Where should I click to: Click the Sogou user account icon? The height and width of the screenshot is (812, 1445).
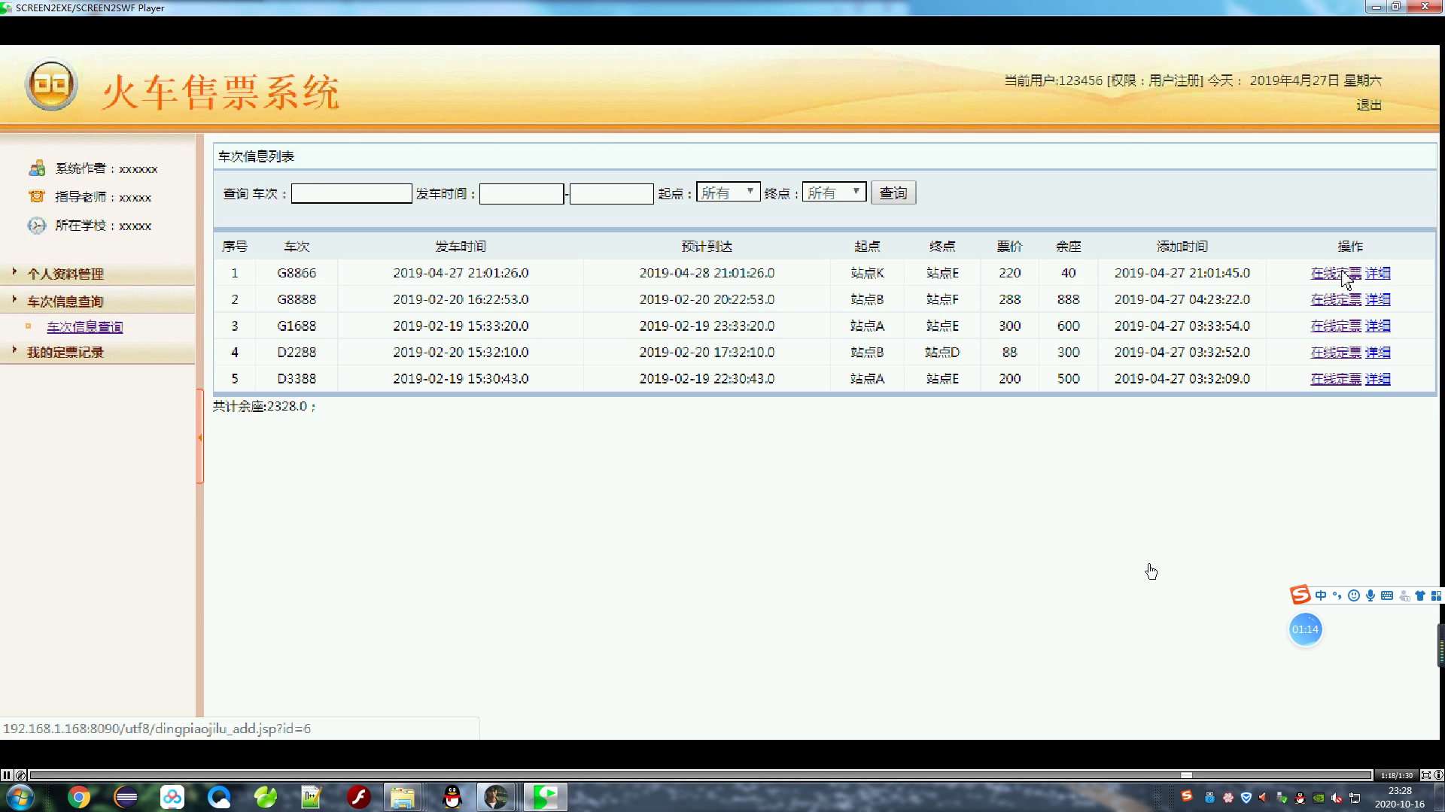pyautogui.click(x=1404, y=595)
